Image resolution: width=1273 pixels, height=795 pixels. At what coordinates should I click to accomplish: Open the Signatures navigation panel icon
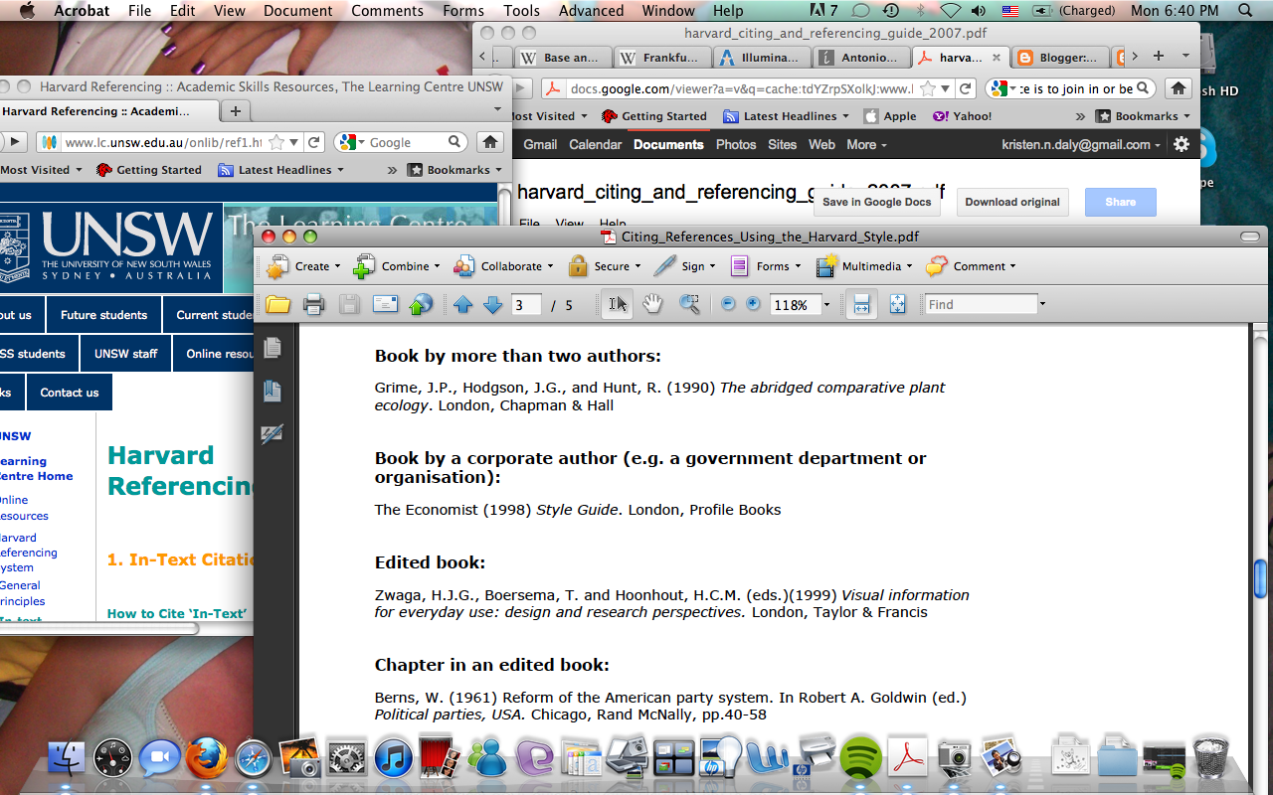point(272,434)
